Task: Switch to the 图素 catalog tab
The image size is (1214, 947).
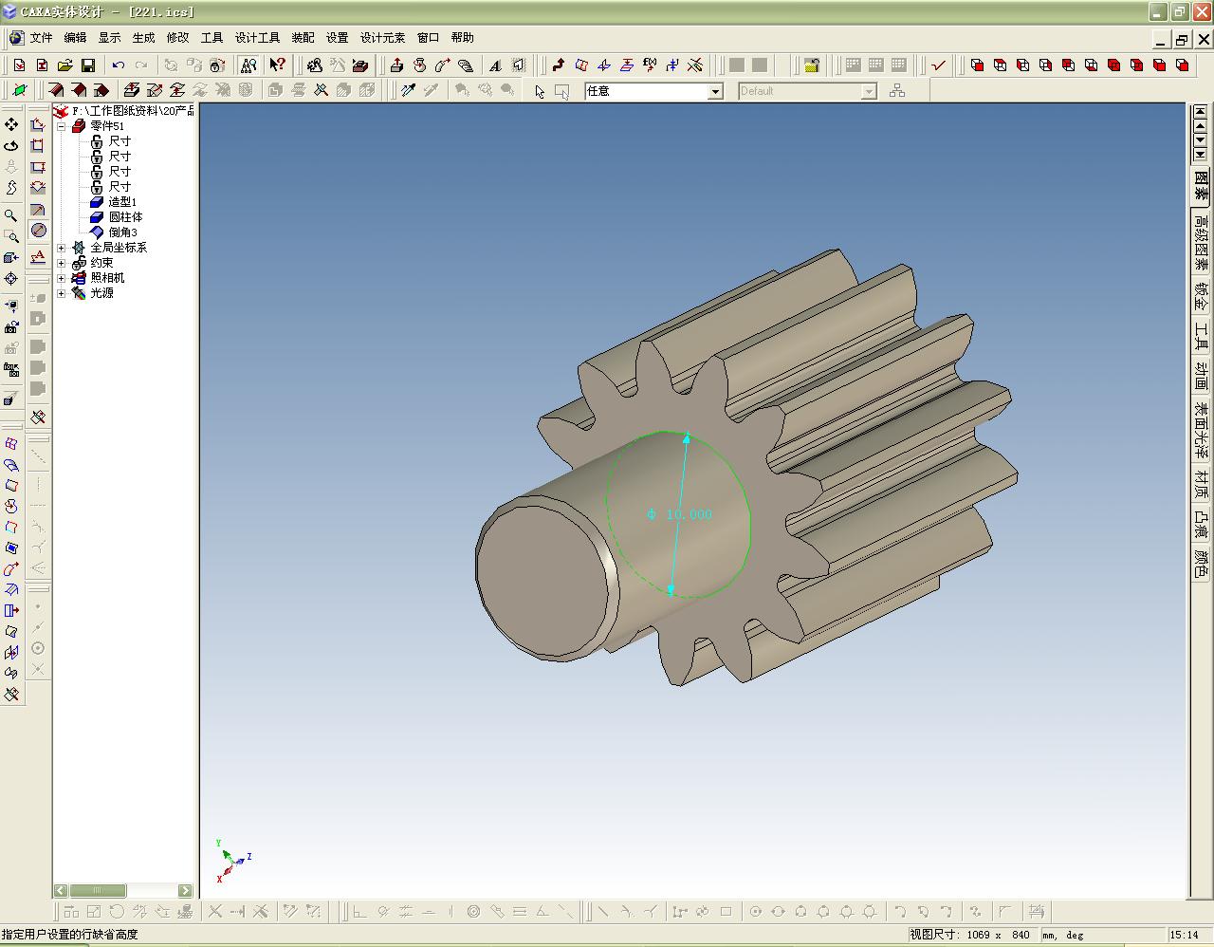Action: click(x=1201, y=185)
